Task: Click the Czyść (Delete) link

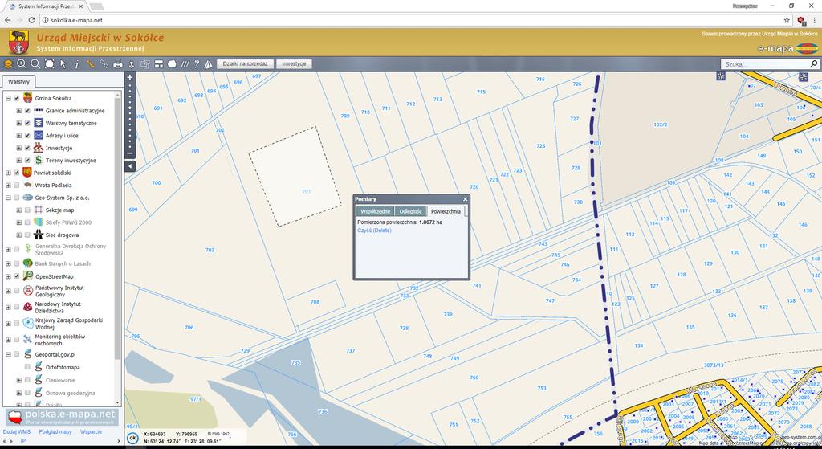Action: coord(374,231)
